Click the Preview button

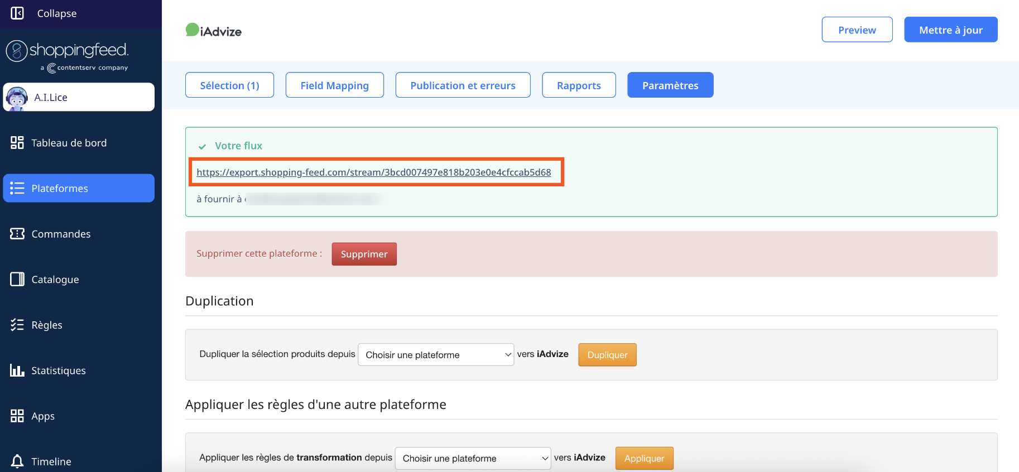857,30
